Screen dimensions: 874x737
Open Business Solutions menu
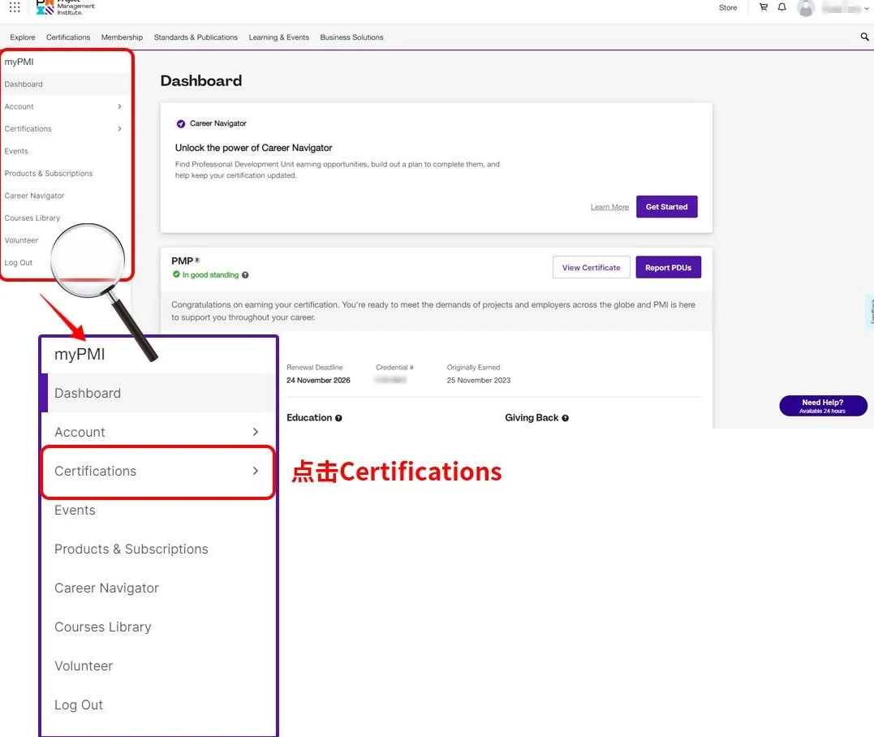tap(351, 37)
